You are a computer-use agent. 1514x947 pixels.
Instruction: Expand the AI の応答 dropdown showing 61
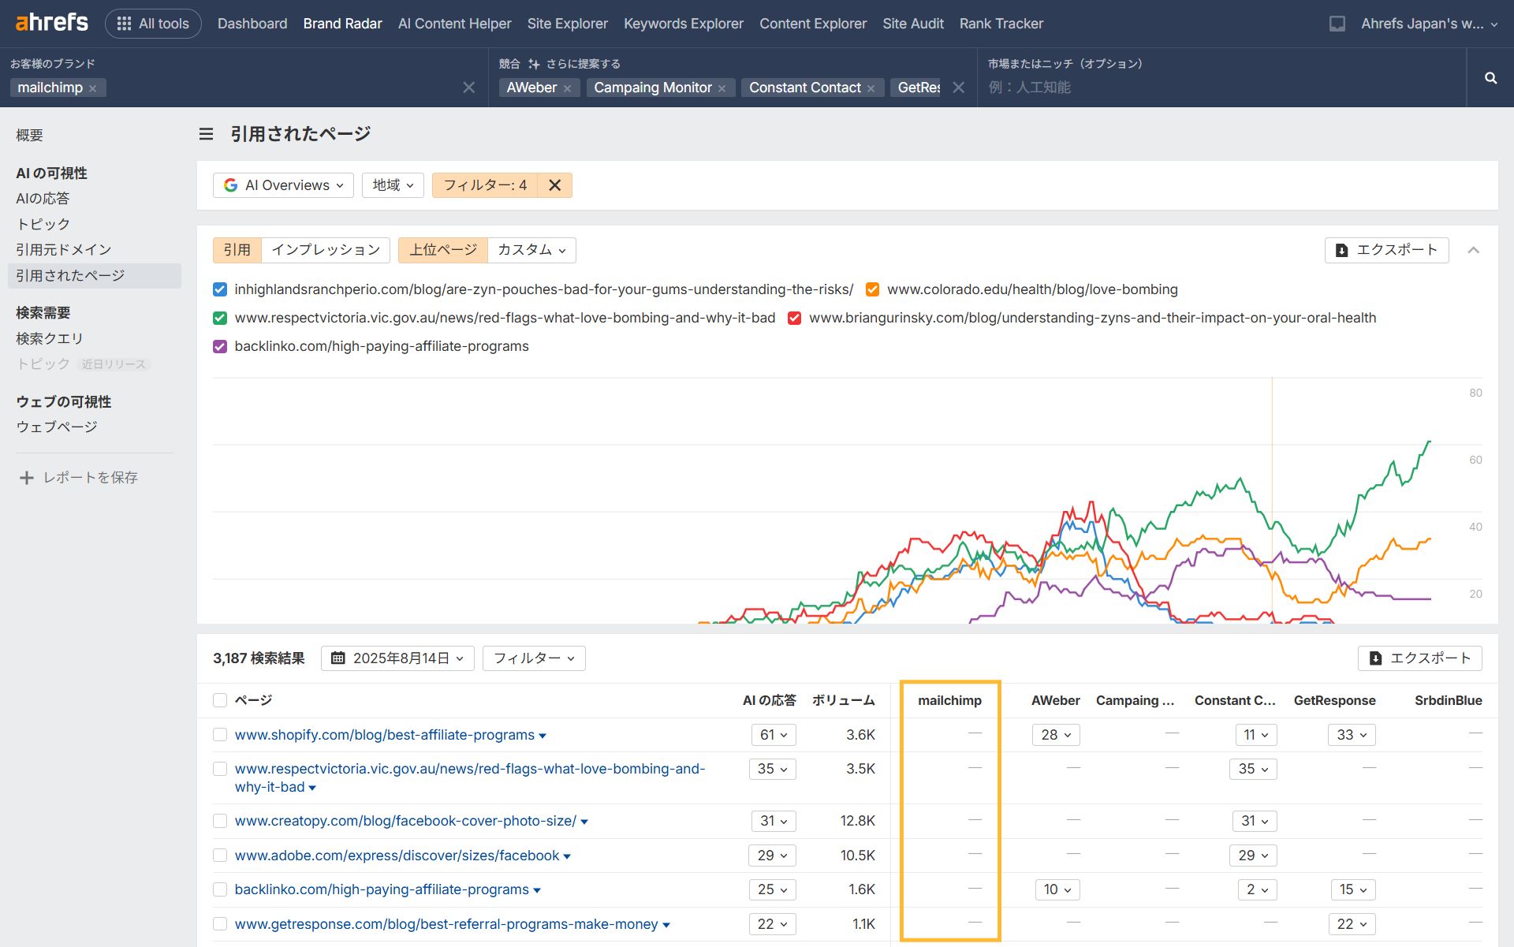(774, 734)
